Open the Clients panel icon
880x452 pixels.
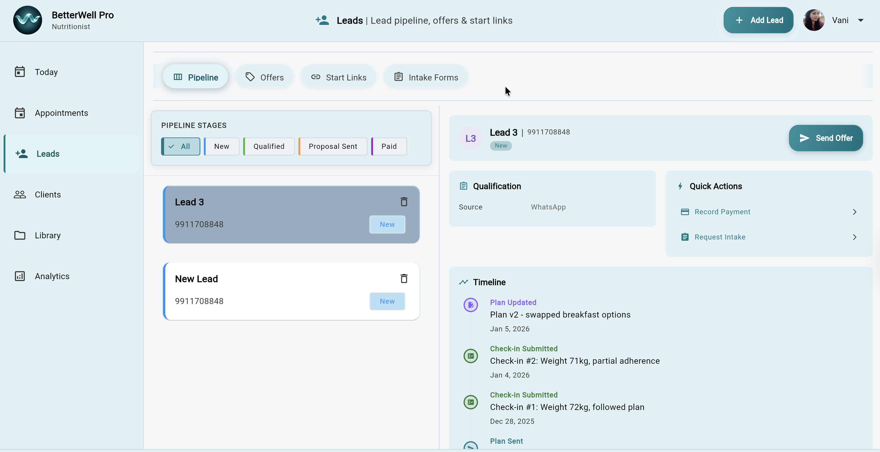pos(20,194)
